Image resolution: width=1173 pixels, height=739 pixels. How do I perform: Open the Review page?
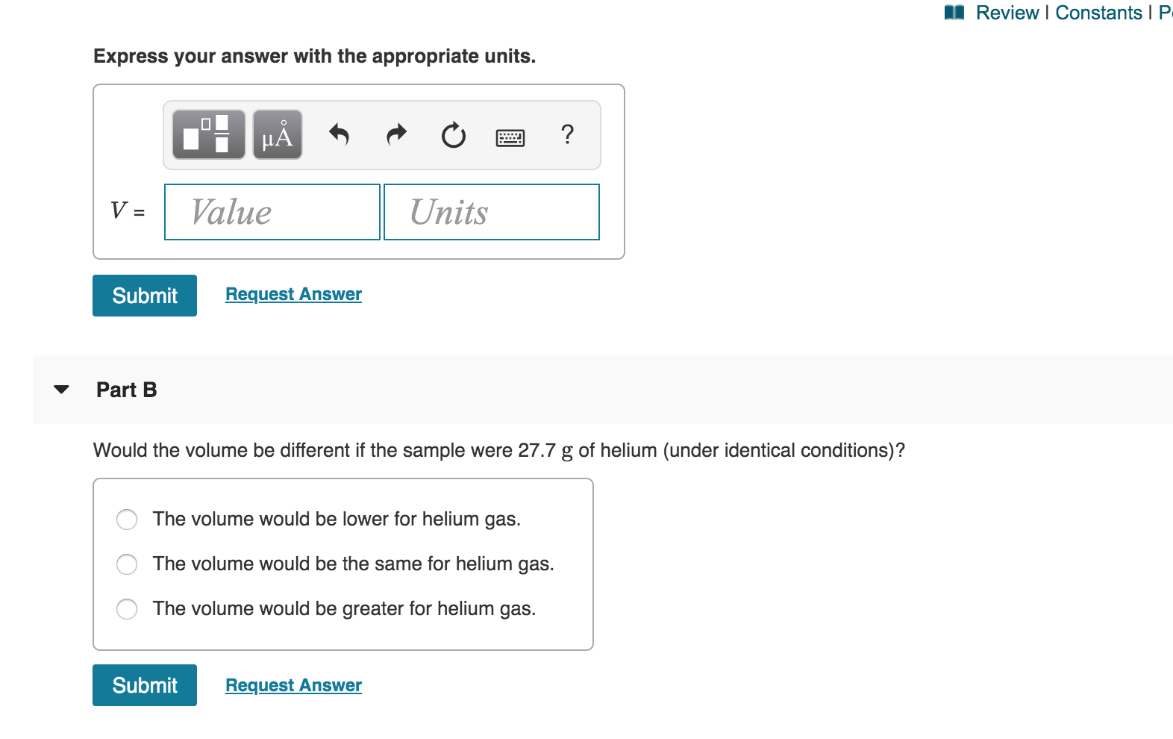coord(1008,13)
